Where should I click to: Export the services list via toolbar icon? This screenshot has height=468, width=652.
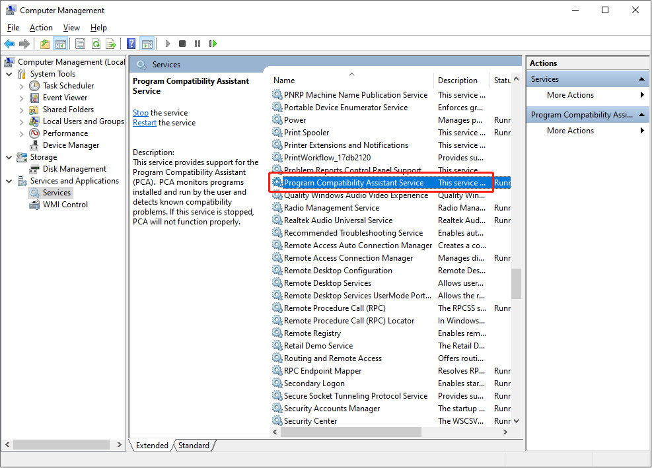(x=111, y=44)
